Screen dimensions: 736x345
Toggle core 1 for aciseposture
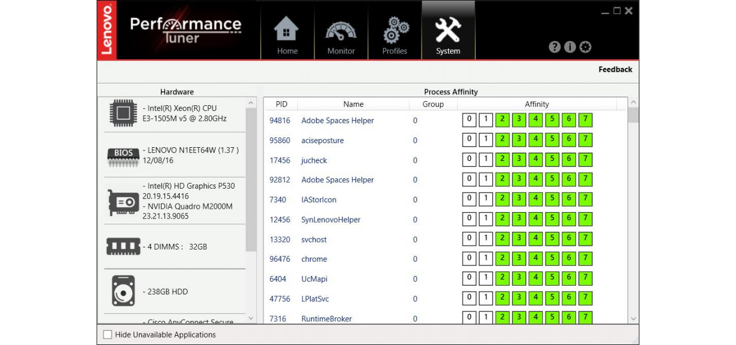tap(486, 140)
